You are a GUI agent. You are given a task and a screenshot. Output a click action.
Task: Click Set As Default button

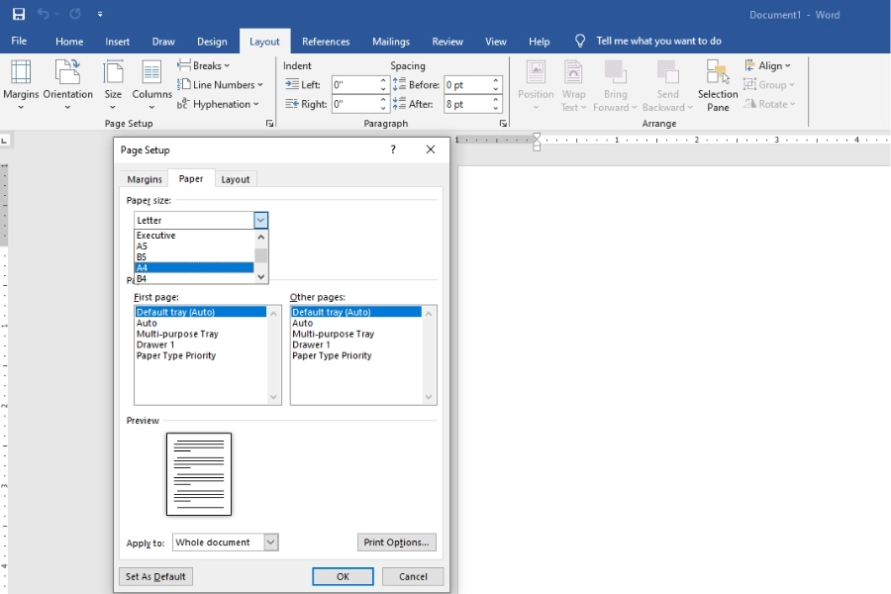(x=155, y=576)
